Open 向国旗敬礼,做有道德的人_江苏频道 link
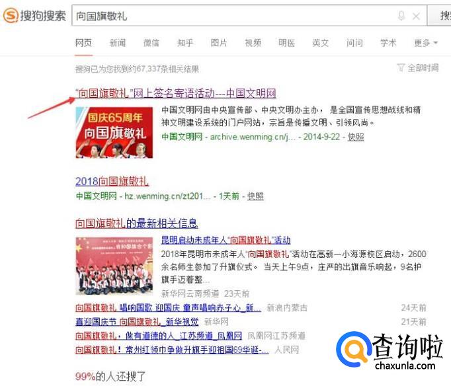451x386 pixels. tap(159, 335)
